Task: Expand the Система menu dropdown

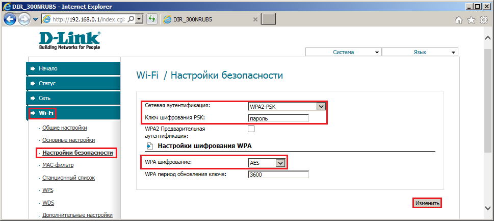Action: click(x=344, y=53)
